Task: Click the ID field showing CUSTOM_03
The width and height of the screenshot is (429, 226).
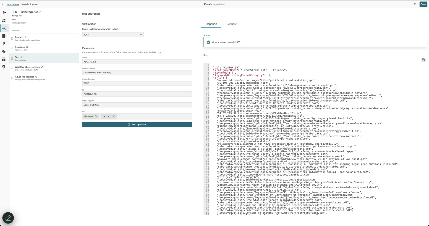Action: click(x=137, y=94)
